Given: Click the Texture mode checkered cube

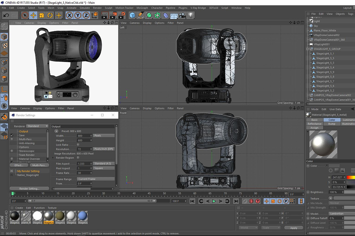Looking at the screenshot, I should [4, 45].
